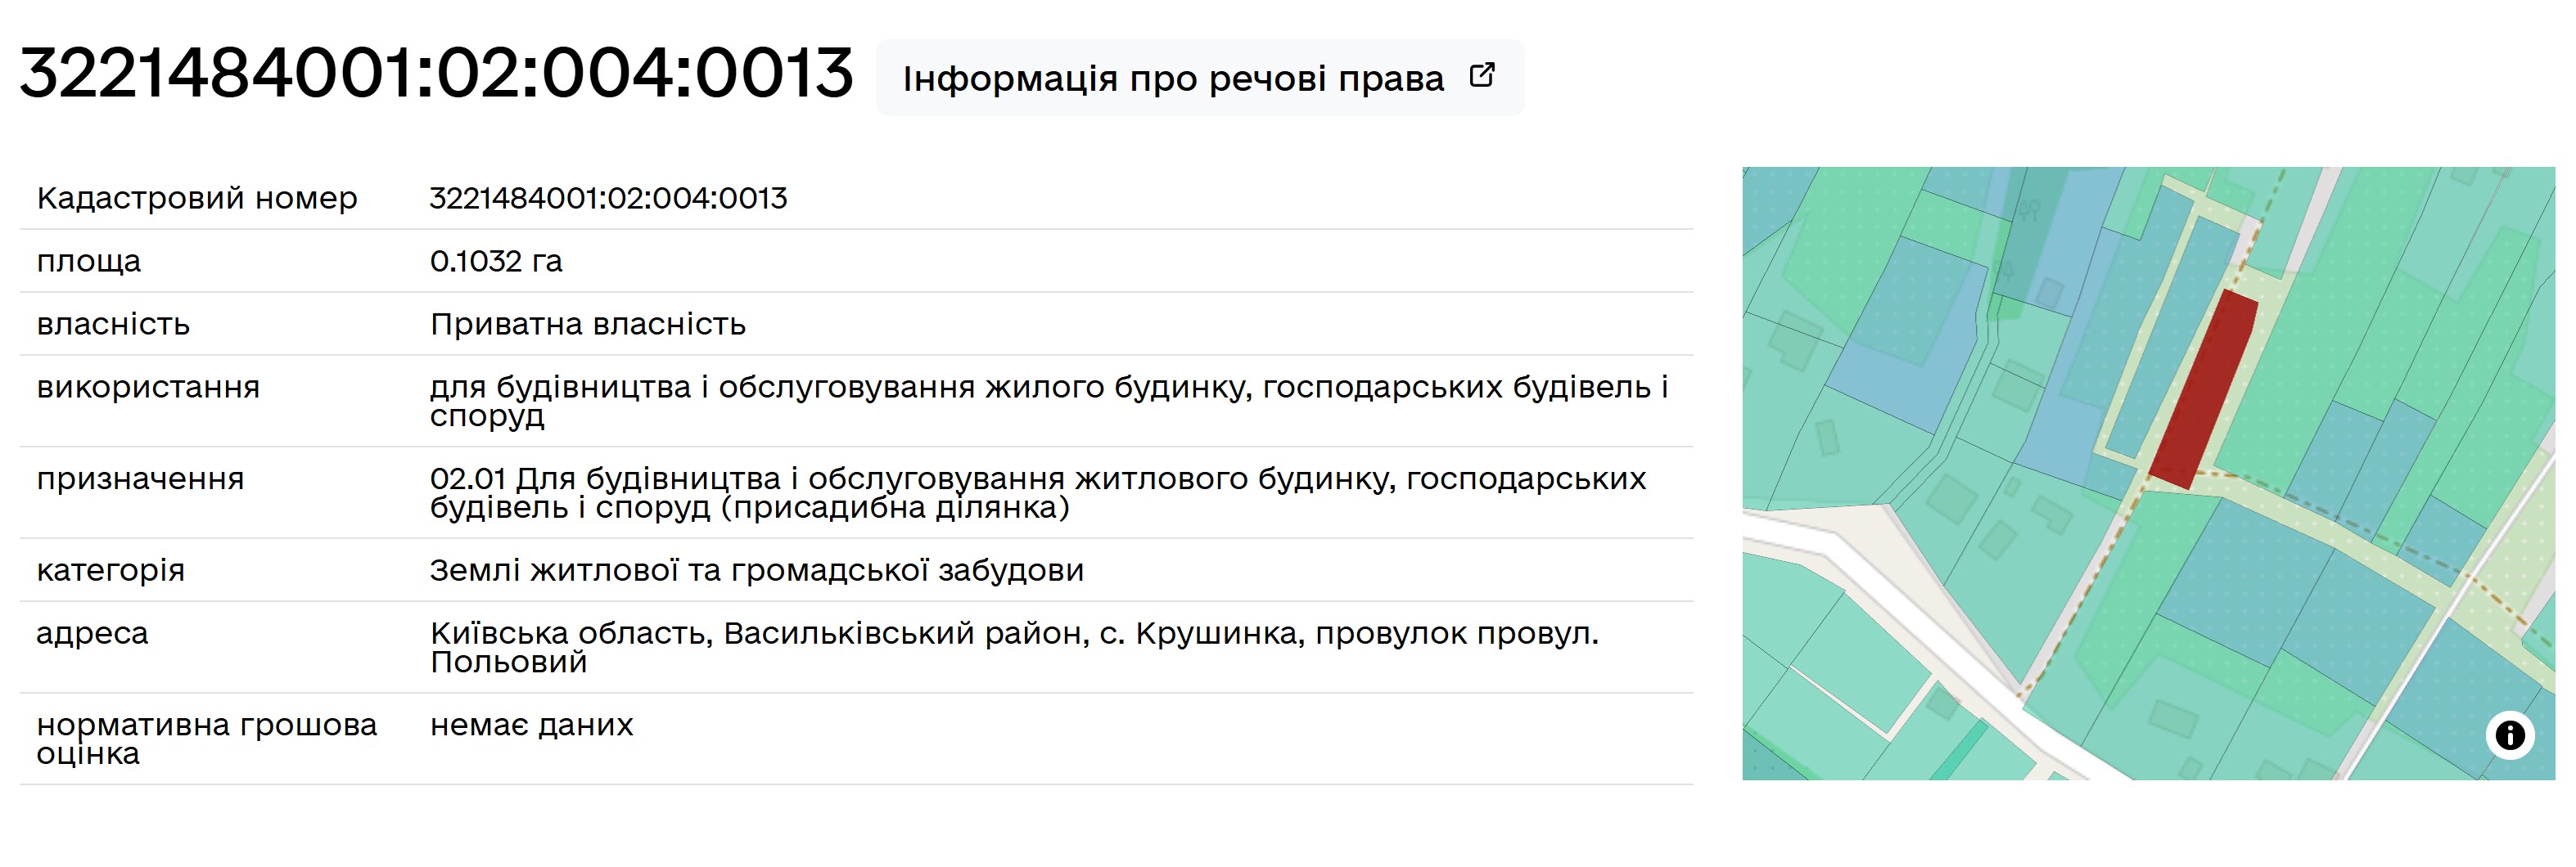Select the 0.1032 га area value
The image size is (2576, 867).
(496, 261)
